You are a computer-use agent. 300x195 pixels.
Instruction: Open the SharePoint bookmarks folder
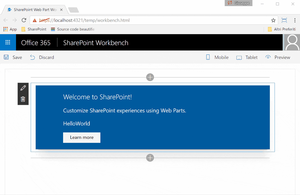click(x=34, y=29)
